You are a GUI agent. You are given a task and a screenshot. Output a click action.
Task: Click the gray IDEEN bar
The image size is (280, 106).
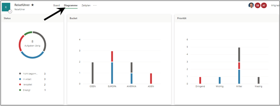pos(92,73)
